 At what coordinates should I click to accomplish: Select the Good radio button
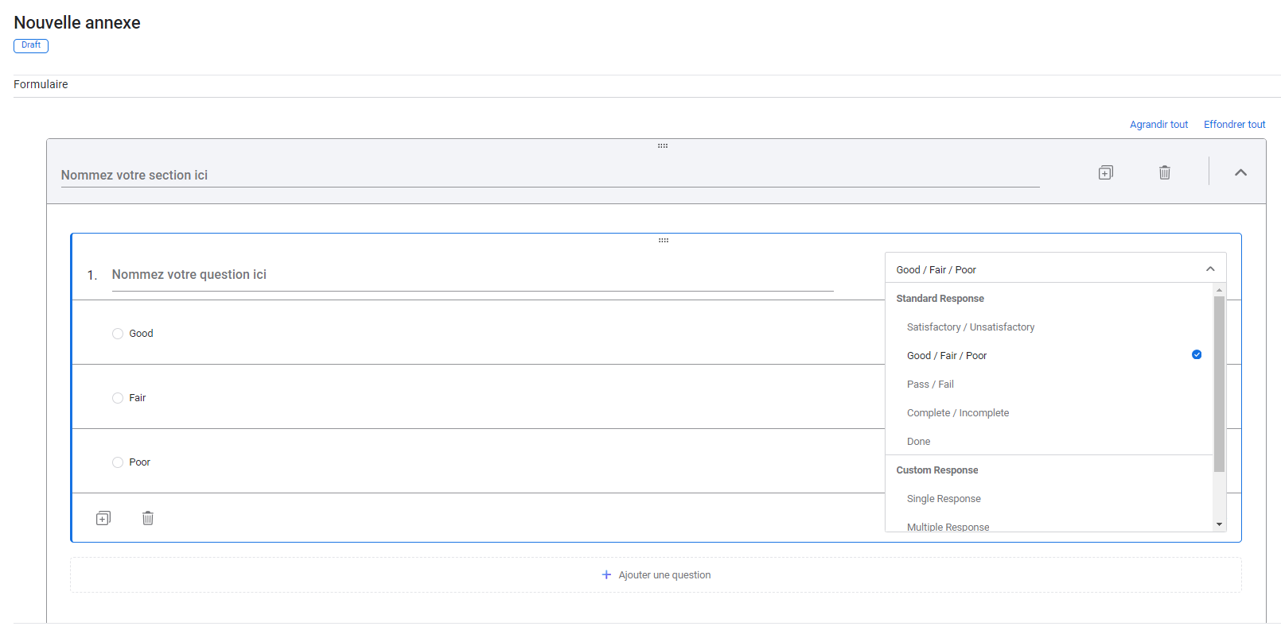click(x=118, y=334)
